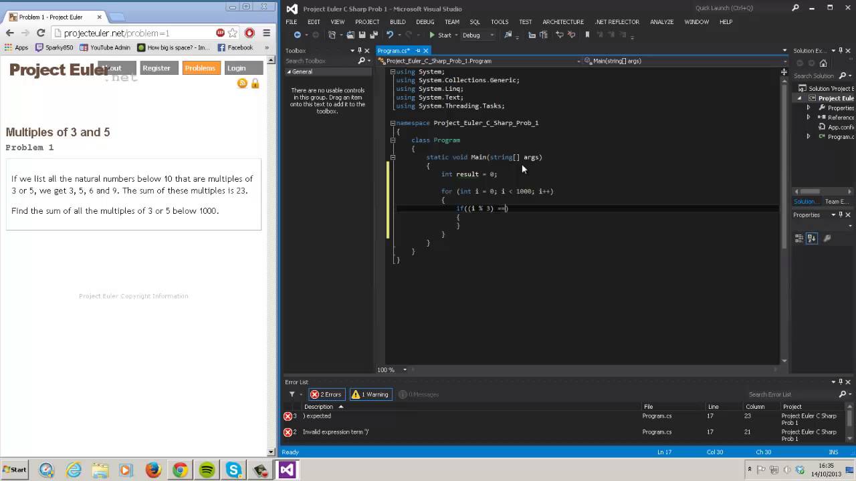Click the Firefox taskbar icon
The height and width of the screenshot is (481, 856).
click(153, 470)
